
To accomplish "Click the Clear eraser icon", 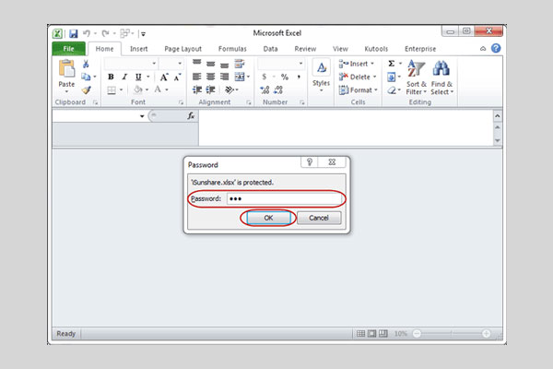I will (x=392, y=90).
